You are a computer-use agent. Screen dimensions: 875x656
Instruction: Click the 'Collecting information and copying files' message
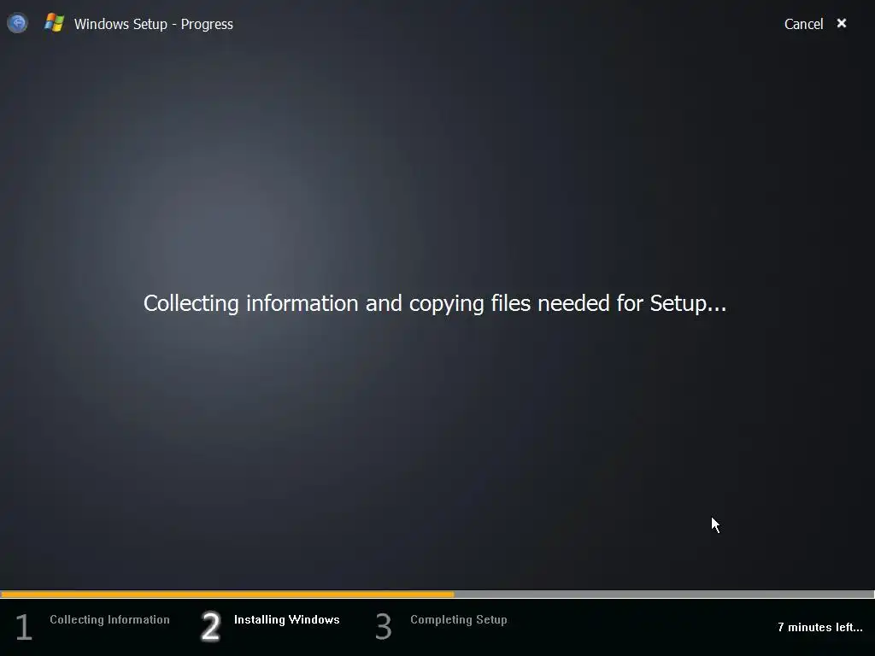(x=435, y=303)
